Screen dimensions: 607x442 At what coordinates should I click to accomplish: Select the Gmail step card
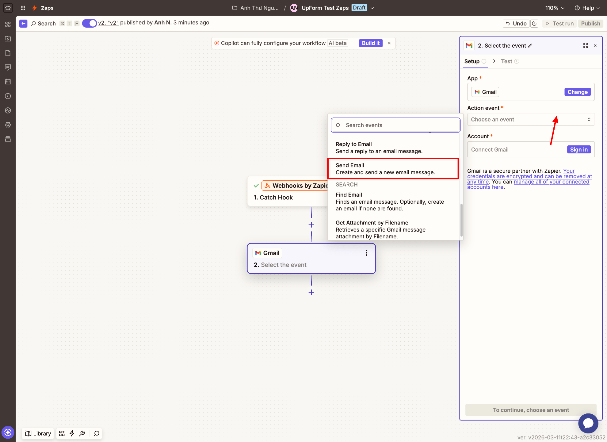coord(311,259)
